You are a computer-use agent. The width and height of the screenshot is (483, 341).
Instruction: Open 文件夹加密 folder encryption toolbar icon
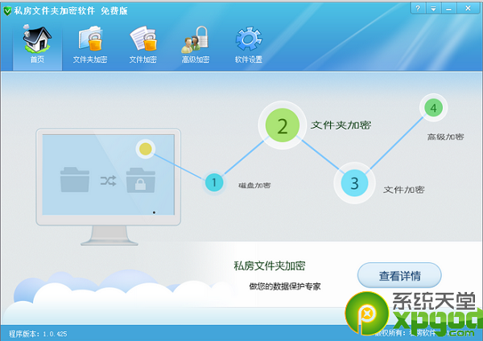click(90, 45)
